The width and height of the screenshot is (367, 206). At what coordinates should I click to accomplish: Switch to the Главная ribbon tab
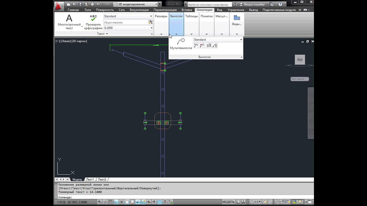[x=73, y=10]
